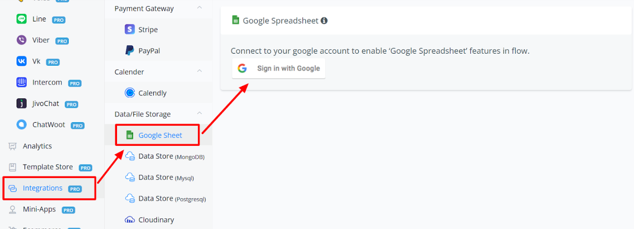Image resolution: width=634 pixels, height=229 pixels.
Task: Open Mini-Apps from the sidebar
Action: pyautogui.click(x=39, y=209)
